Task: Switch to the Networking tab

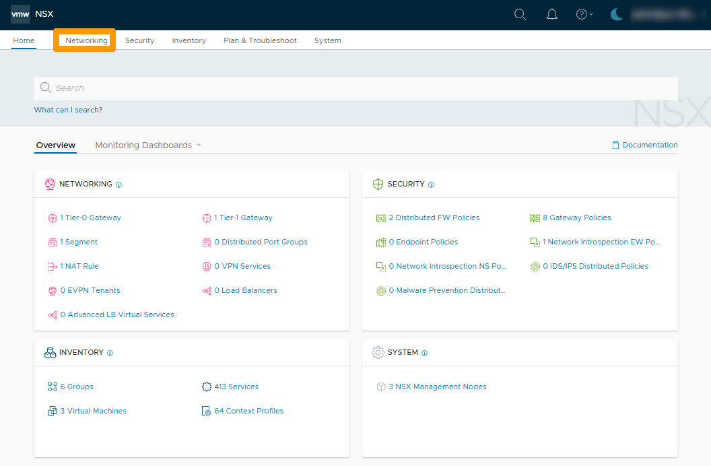Action: point(86,40)
